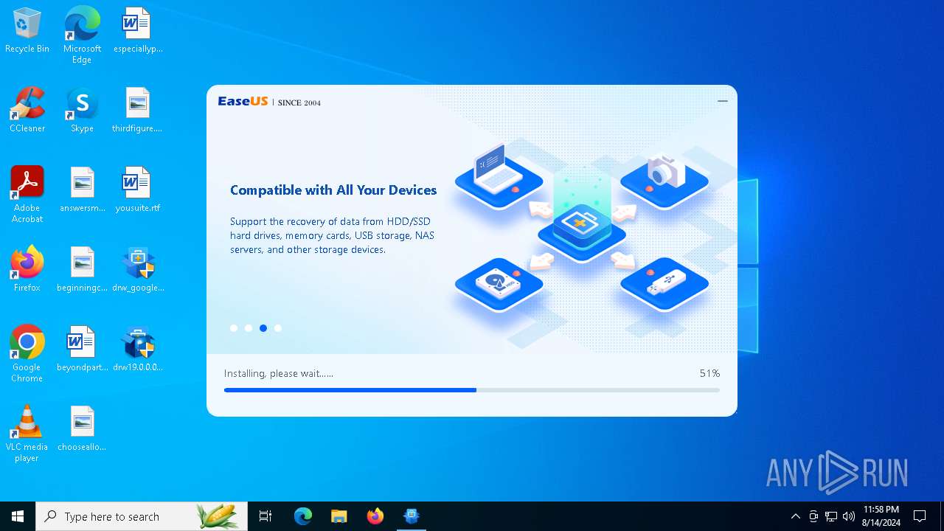Launch the Skype desktop shortcut
The width and height of the screenshot is (944, 531).
pyautogui.click(x=82, y=111)
